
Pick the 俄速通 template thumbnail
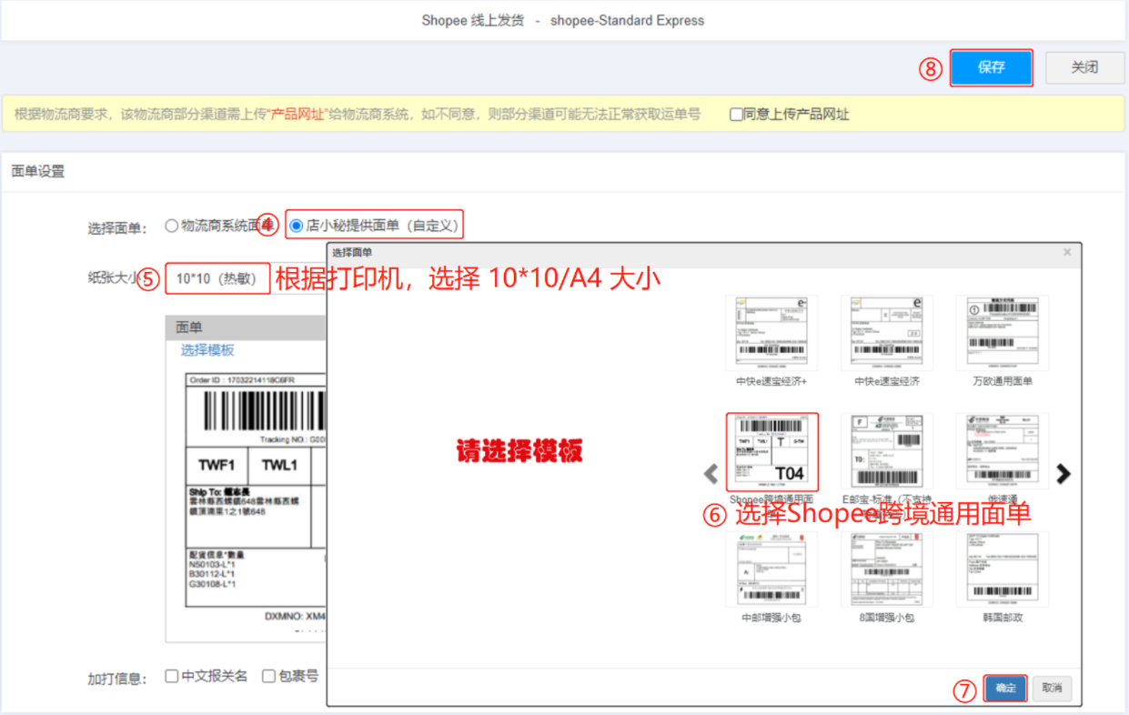tap(1003, 451)
